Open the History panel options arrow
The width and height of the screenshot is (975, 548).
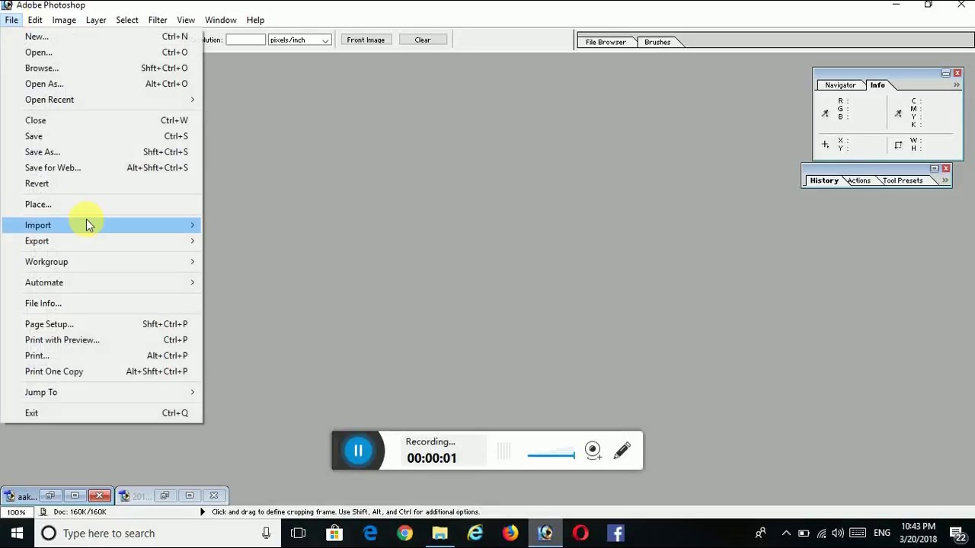945,180
